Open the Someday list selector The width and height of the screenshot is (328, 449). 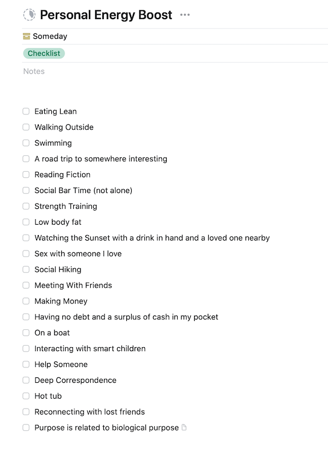pyautogui.click(x=50, y=37)
